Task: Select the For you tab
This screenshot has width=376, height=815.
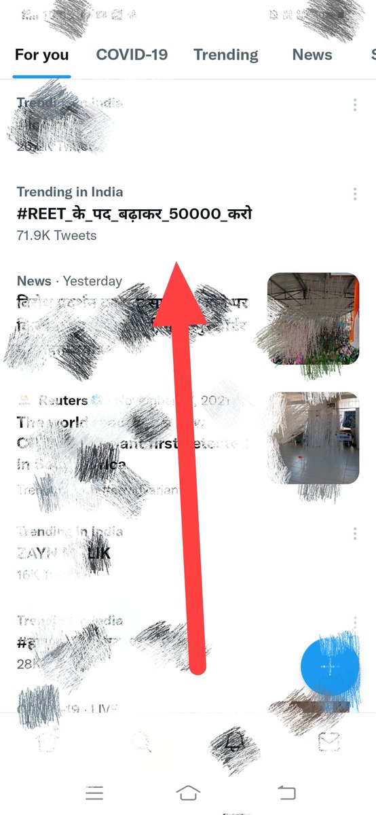Action: (41, 55)
